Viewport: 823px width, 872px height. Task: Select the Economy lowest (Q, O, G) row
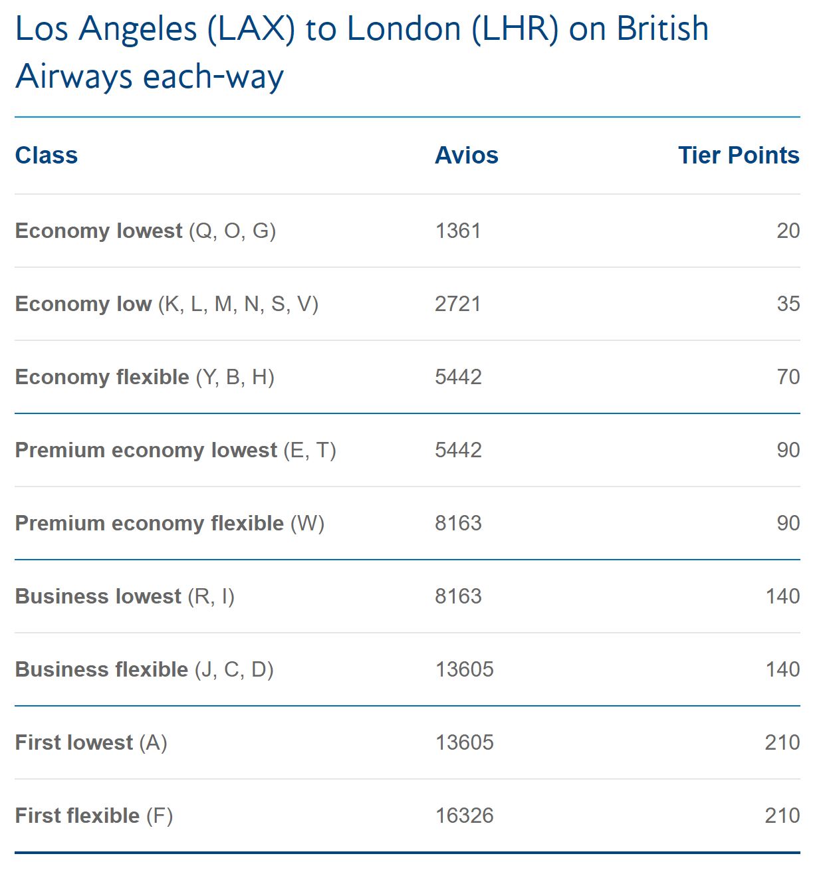pos(408,231)
